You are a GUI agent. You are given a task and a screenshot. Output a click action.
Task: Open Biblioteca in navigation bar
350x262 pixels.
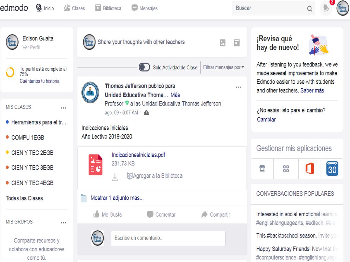tap(108, 8)
